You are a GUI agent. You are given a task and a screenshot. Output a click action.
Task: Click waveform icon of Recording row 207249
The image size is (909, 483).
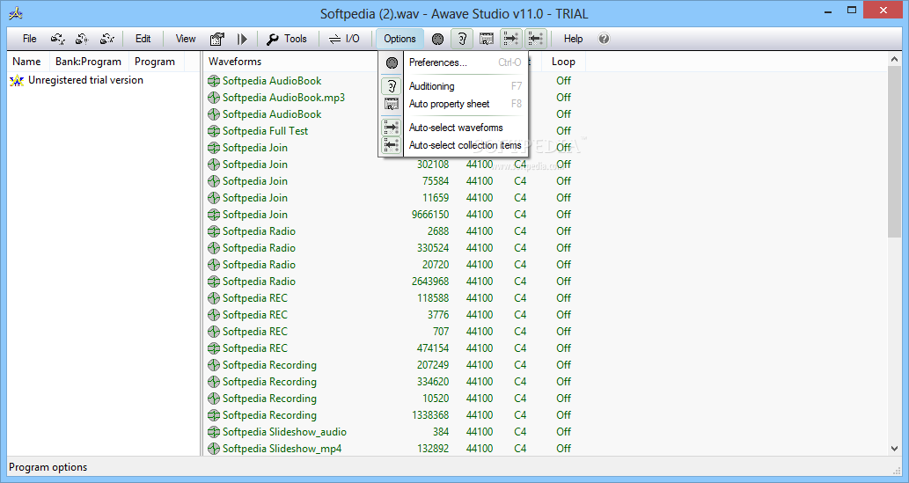(x=213, y=365)
